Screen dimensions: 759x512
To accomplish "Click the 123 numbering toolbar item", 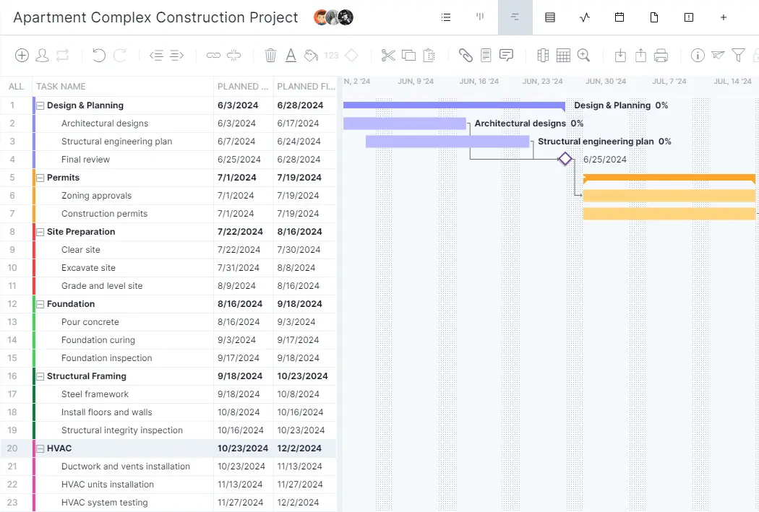I will 332,56.
